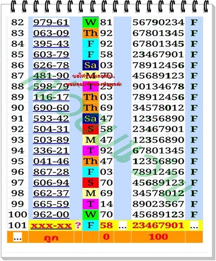Select the dark blue Sa cell in row 86
Viewport: 216px width, 261px height.
pos(90,65)
